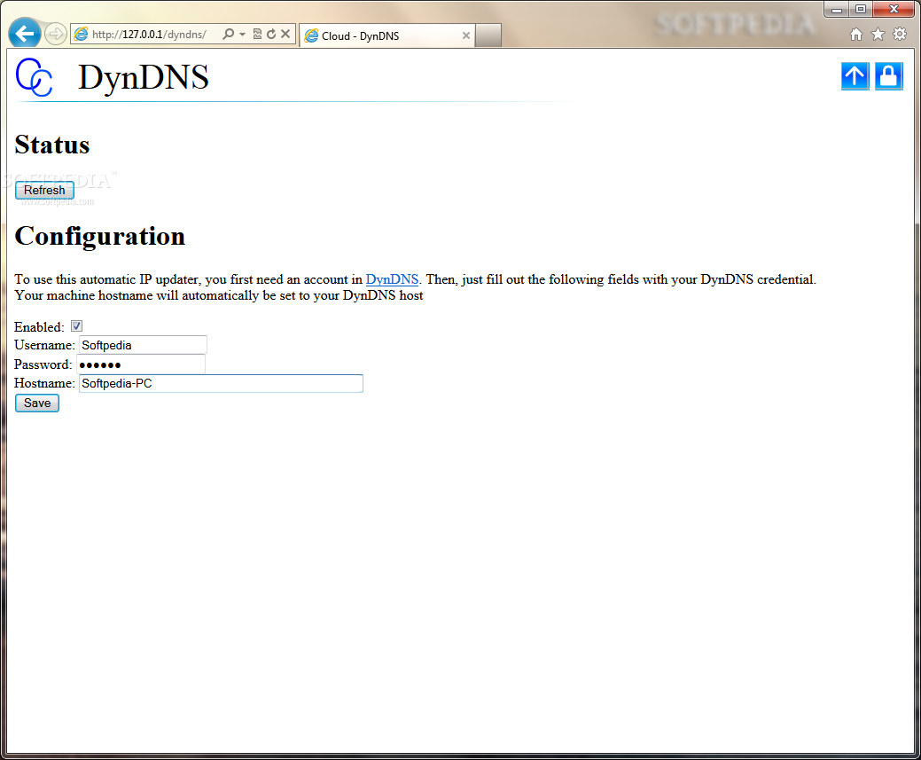
Task: Click the browser Forward arrow button
Action: point(55,34)
